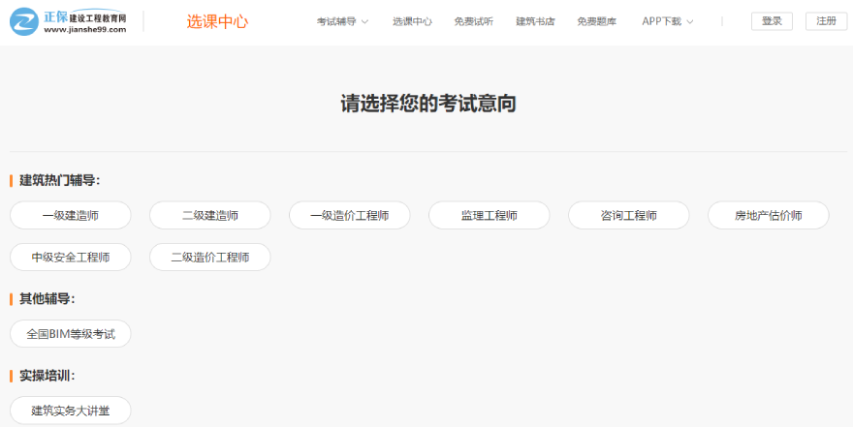
Task: Expand the APP下载 dropdown menu
Action: pos(667,21)
